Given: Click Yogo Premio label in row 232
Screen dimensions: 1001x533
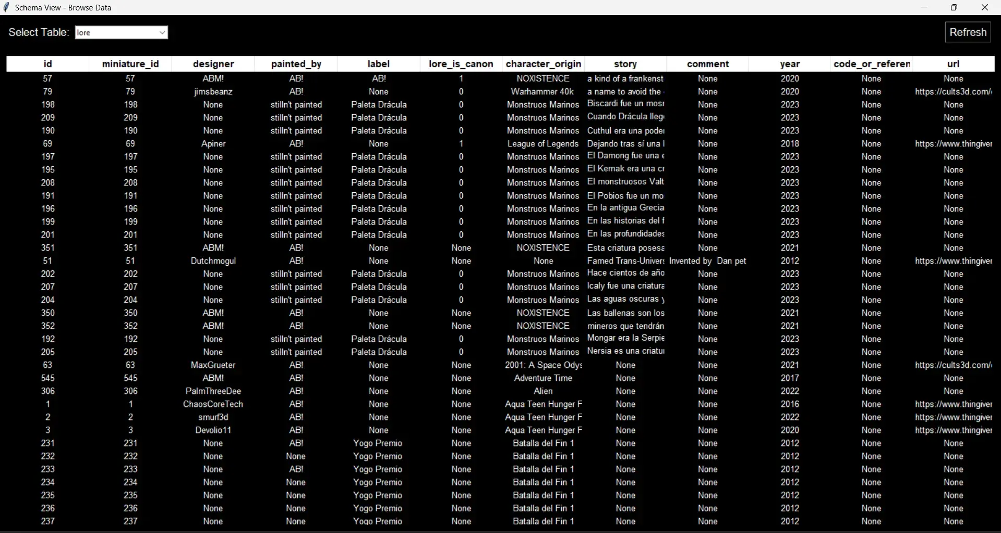Looking at the screenshot, I should 378,456.
